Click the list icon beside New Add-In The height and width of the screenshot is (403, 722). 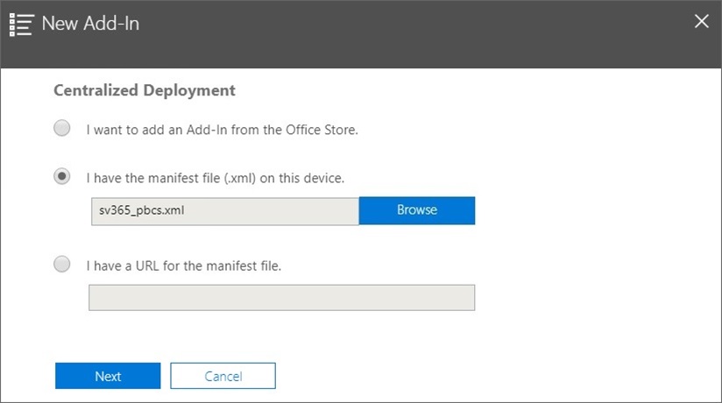pyautogui.click(x=22, y=23)
